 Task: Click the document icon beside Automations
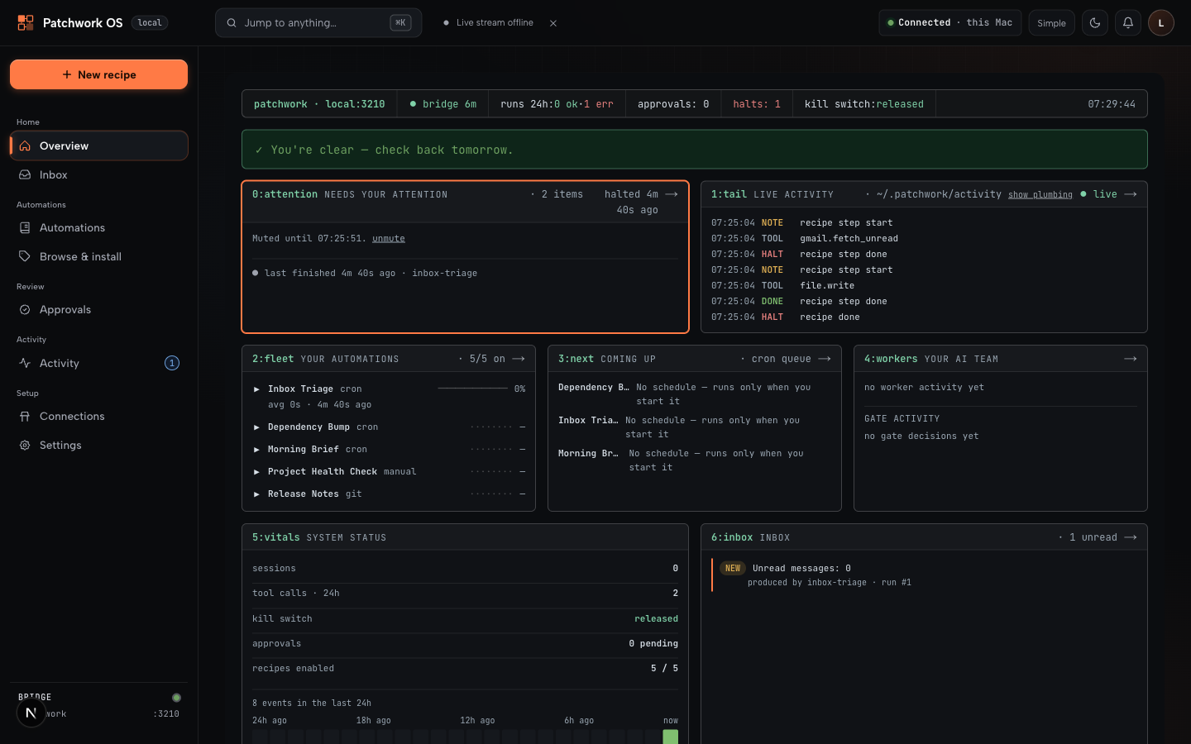(25, 227)
